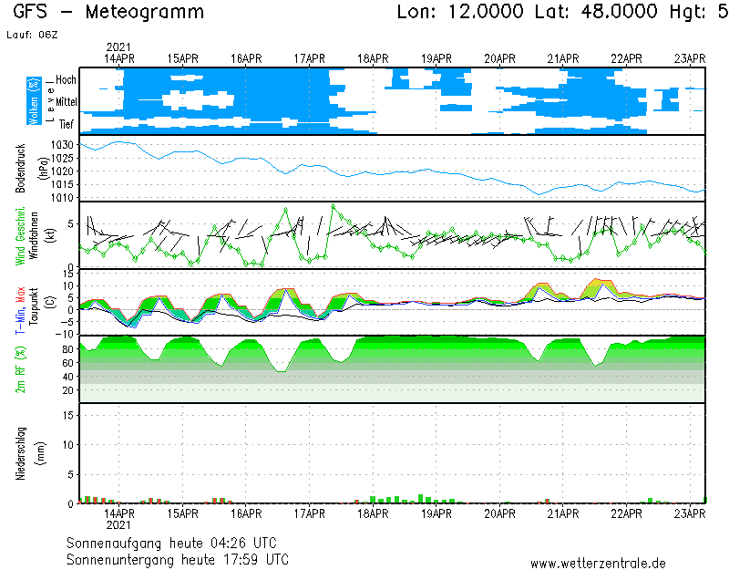Viewport: 729px width, 570px height.
Task: Click the Bodendruck (hPa) axis label
Action: (26, 169)
